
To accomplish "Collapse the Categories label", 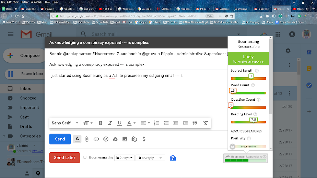I will point(4,136).
